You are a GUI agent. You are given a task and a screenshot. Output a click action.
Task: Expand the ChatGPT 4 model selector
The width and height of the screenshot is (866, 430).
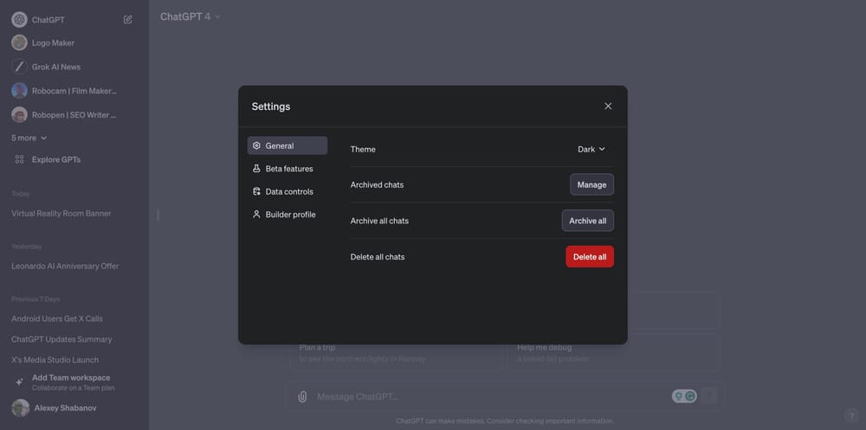click(191, 16)
